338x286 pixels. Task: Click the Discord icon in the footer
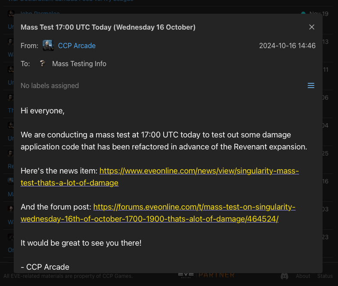[284, 276]
